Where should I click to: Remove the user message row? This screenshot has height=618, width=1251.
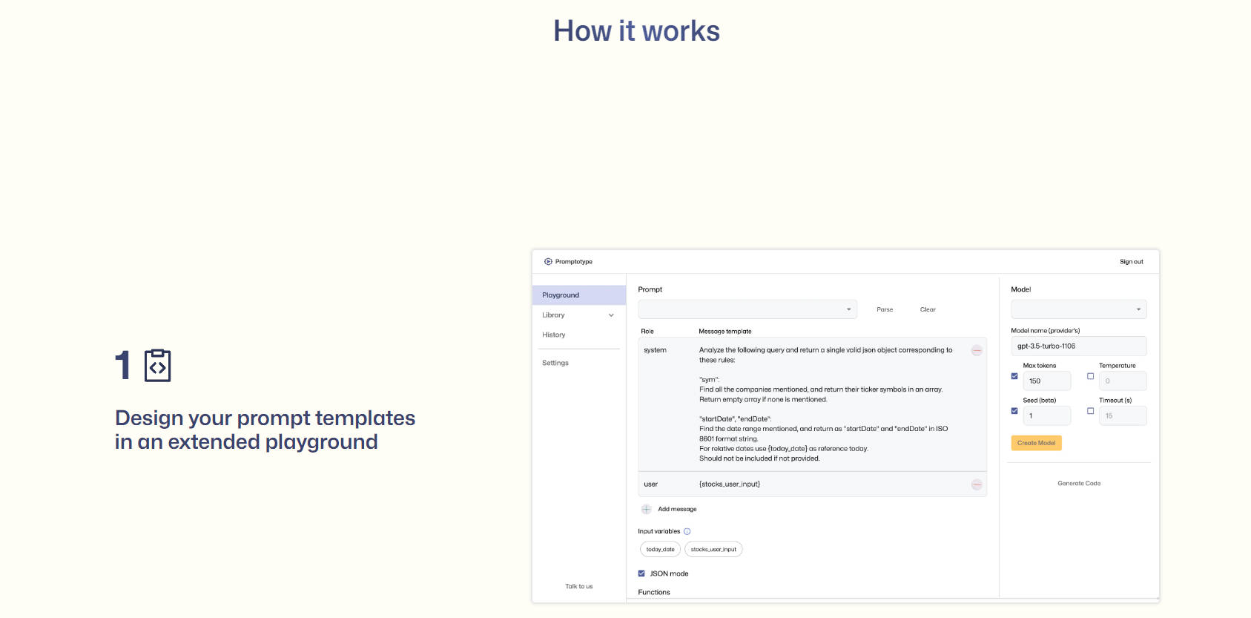pos(977,484)
